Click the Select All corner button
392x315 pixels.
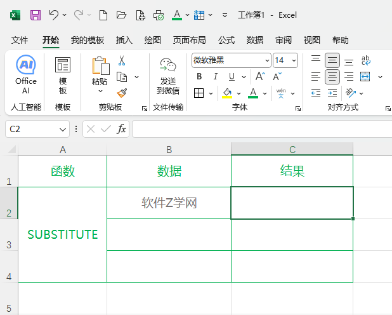pyautogui.click(x=11, y=149)
